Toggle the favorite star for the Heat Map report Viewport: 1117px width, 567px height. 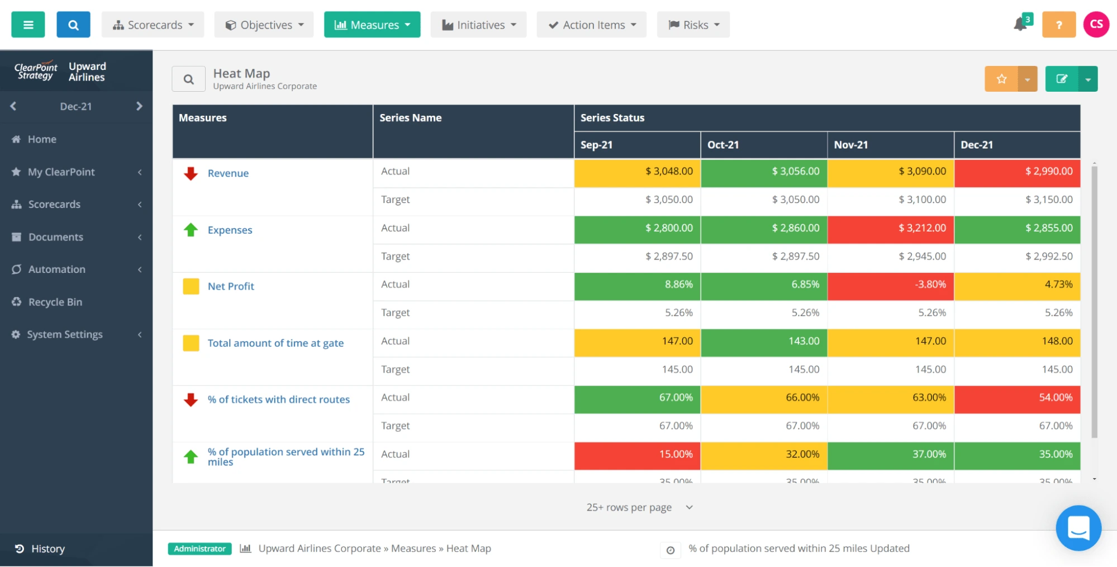point(1001,78)
